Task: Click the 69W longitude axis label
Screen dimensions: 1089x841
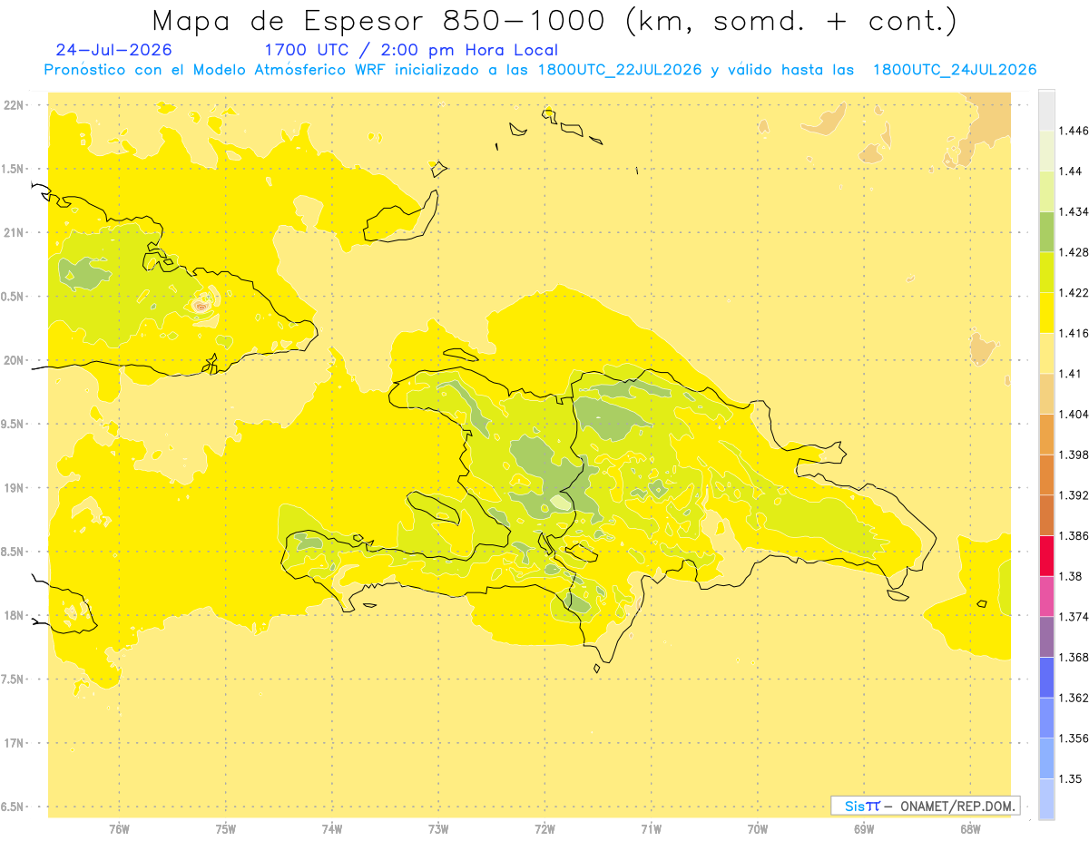Action: (864, 828)
